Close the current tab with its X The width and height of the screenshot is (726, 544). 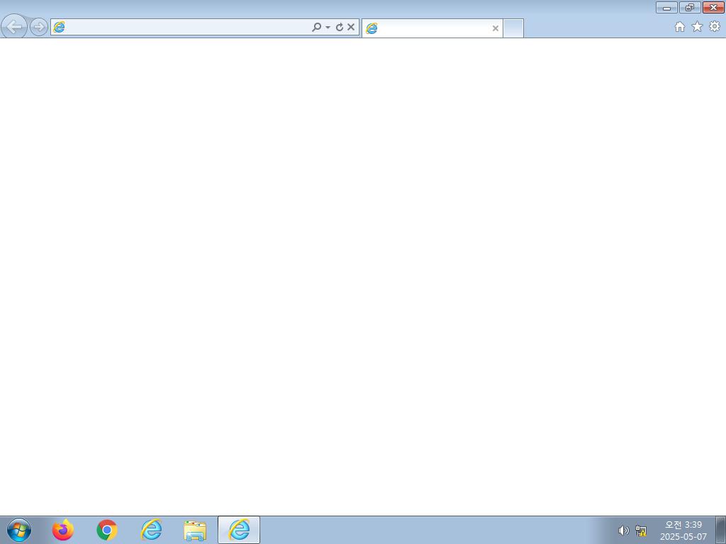tap(496, 28)
